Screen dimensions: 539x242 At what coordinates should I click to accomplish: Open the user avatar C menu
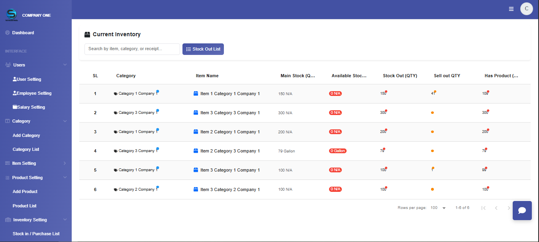(x=527, y=9)
